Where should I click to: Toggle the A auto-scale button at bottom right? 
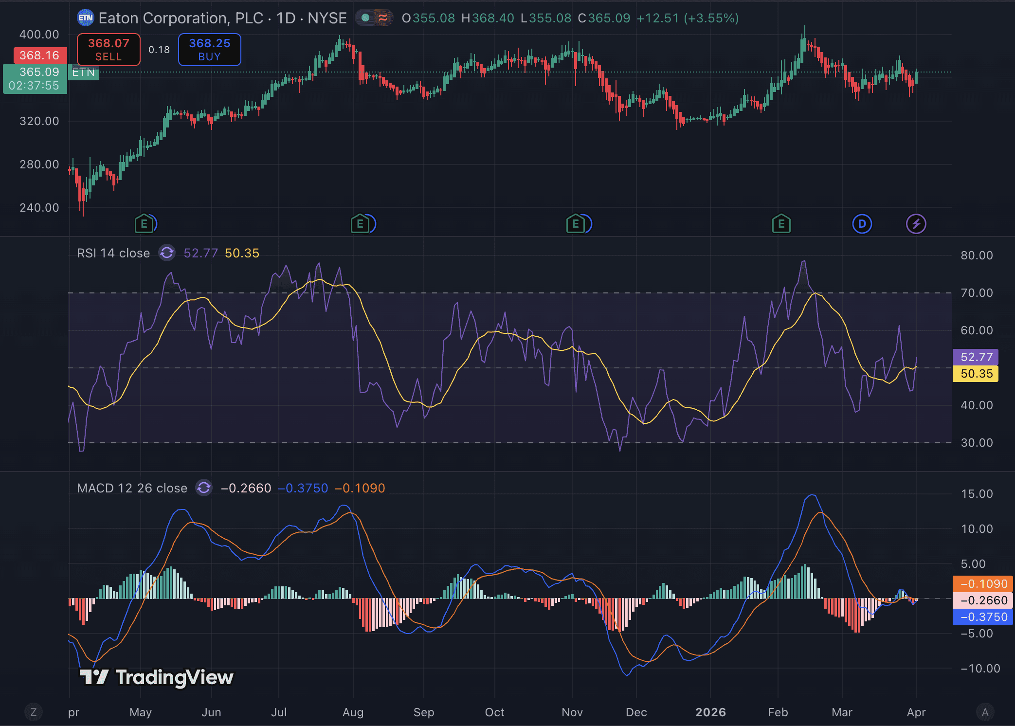click(x=985, y=712)
